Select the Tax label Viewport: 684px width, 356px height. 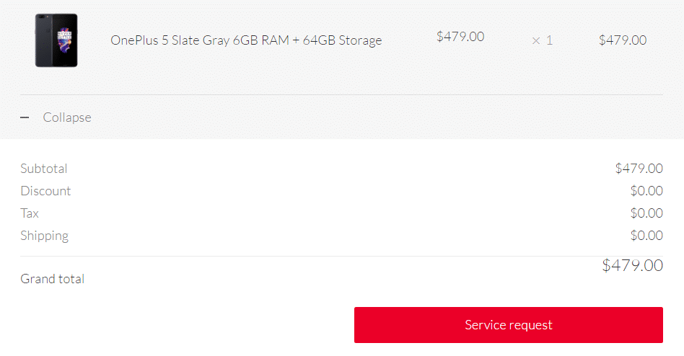click(x=30, y=213)
